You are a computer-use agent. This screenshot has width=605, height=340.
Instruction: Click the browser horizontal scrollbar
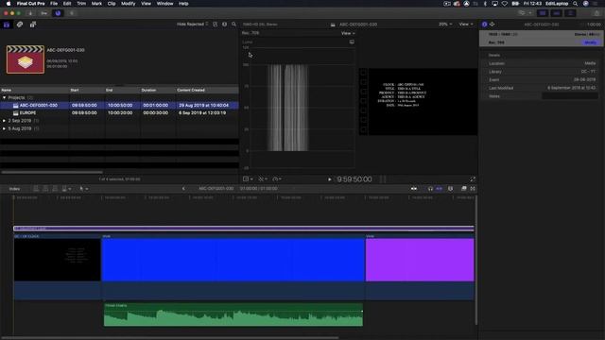point(52,172)
